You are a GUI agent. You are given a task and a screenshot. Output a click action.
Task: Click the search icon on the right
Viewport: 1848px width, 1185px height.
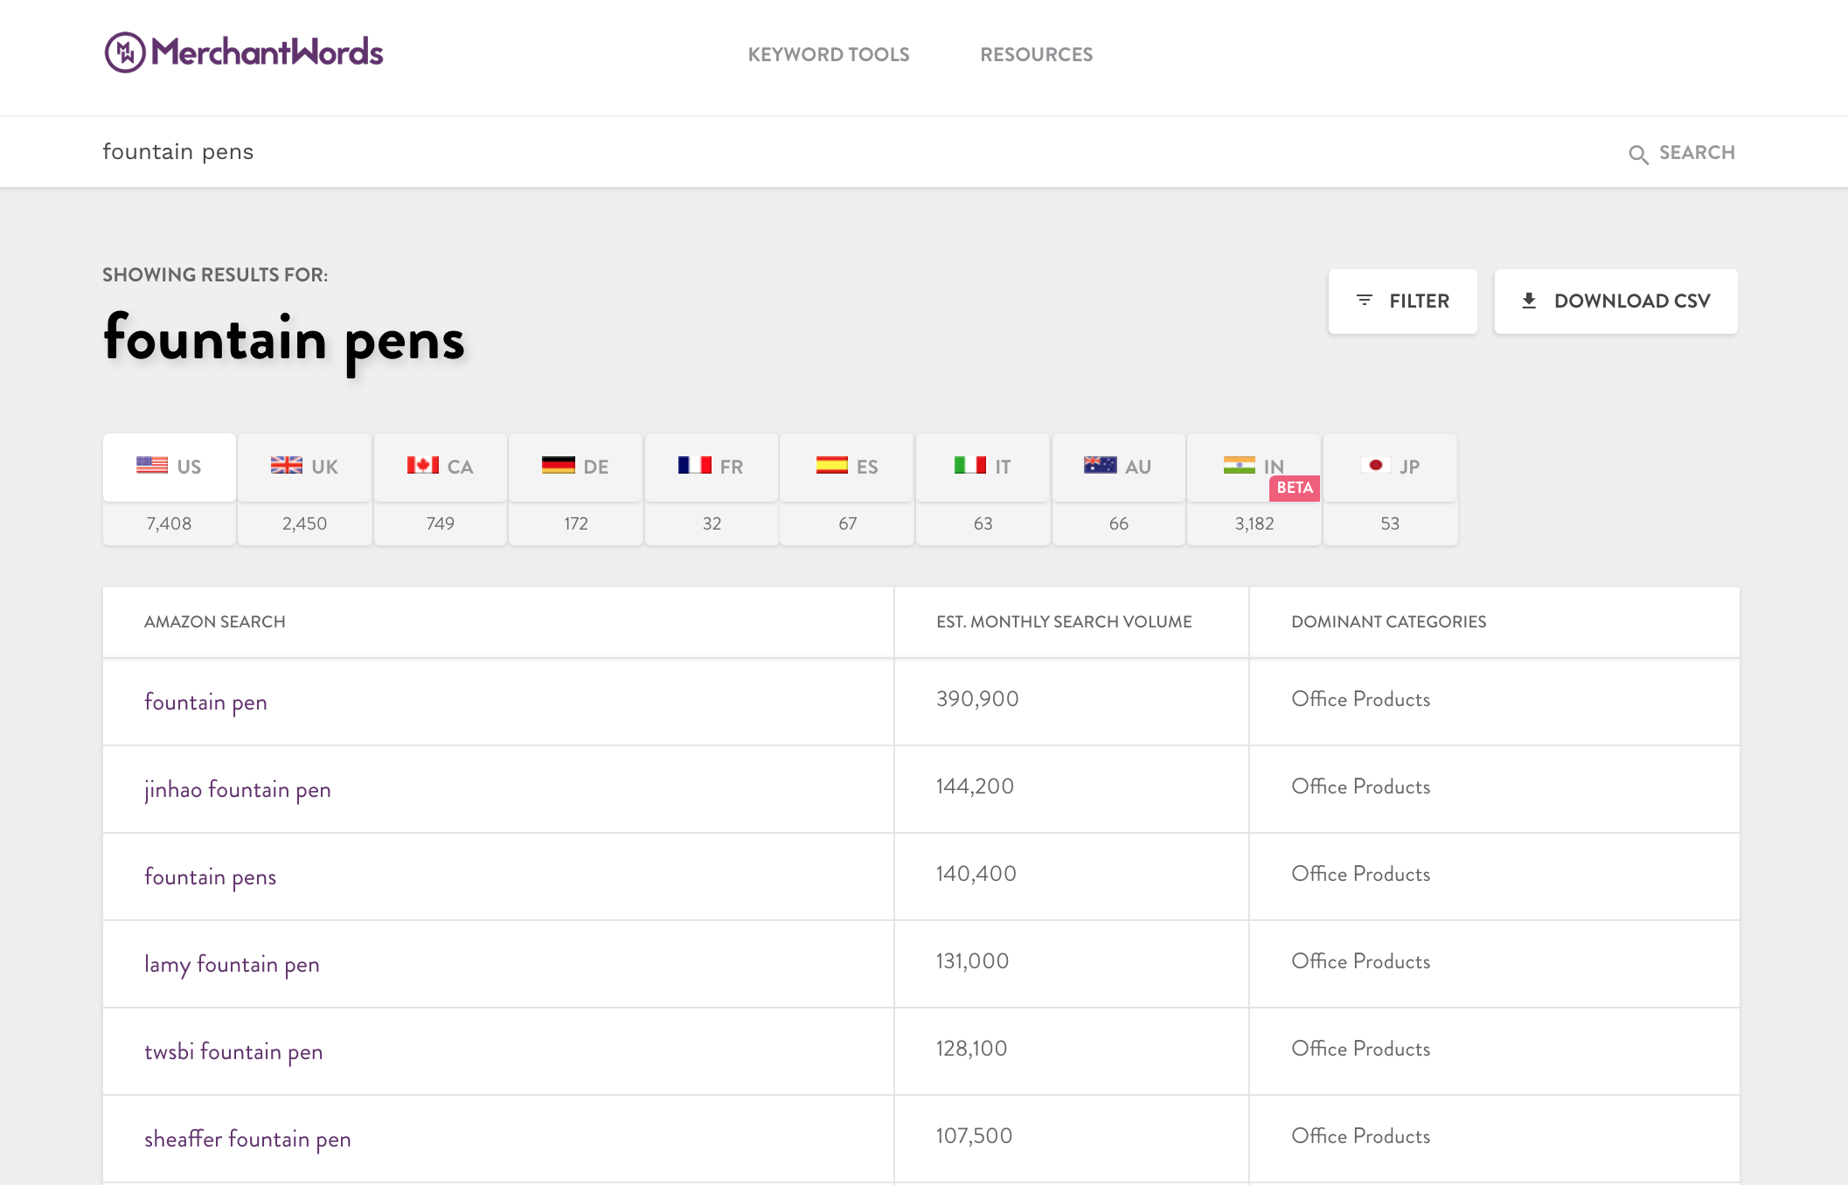[1639, 152]
